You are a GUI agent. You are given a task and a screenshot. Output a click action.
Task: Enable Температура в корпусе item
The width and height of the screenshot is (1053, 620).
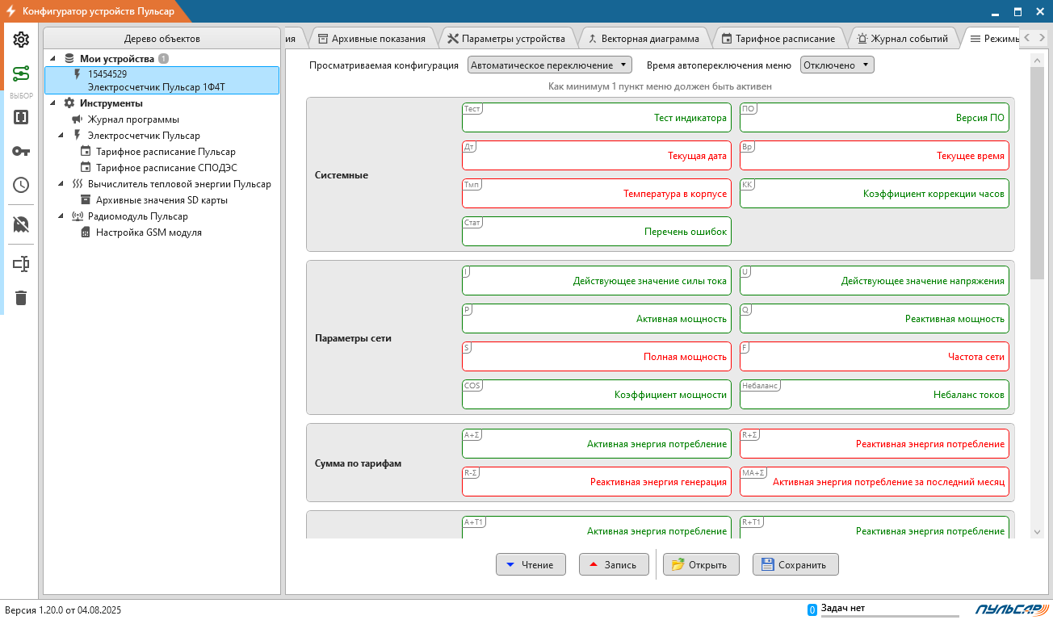(x=597, y=194)
